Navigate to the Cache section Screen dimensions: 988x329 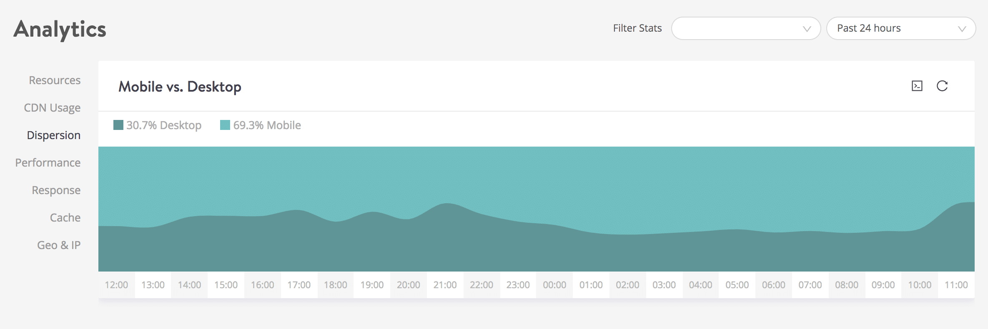pyautogui.click(x=65, y=217)
